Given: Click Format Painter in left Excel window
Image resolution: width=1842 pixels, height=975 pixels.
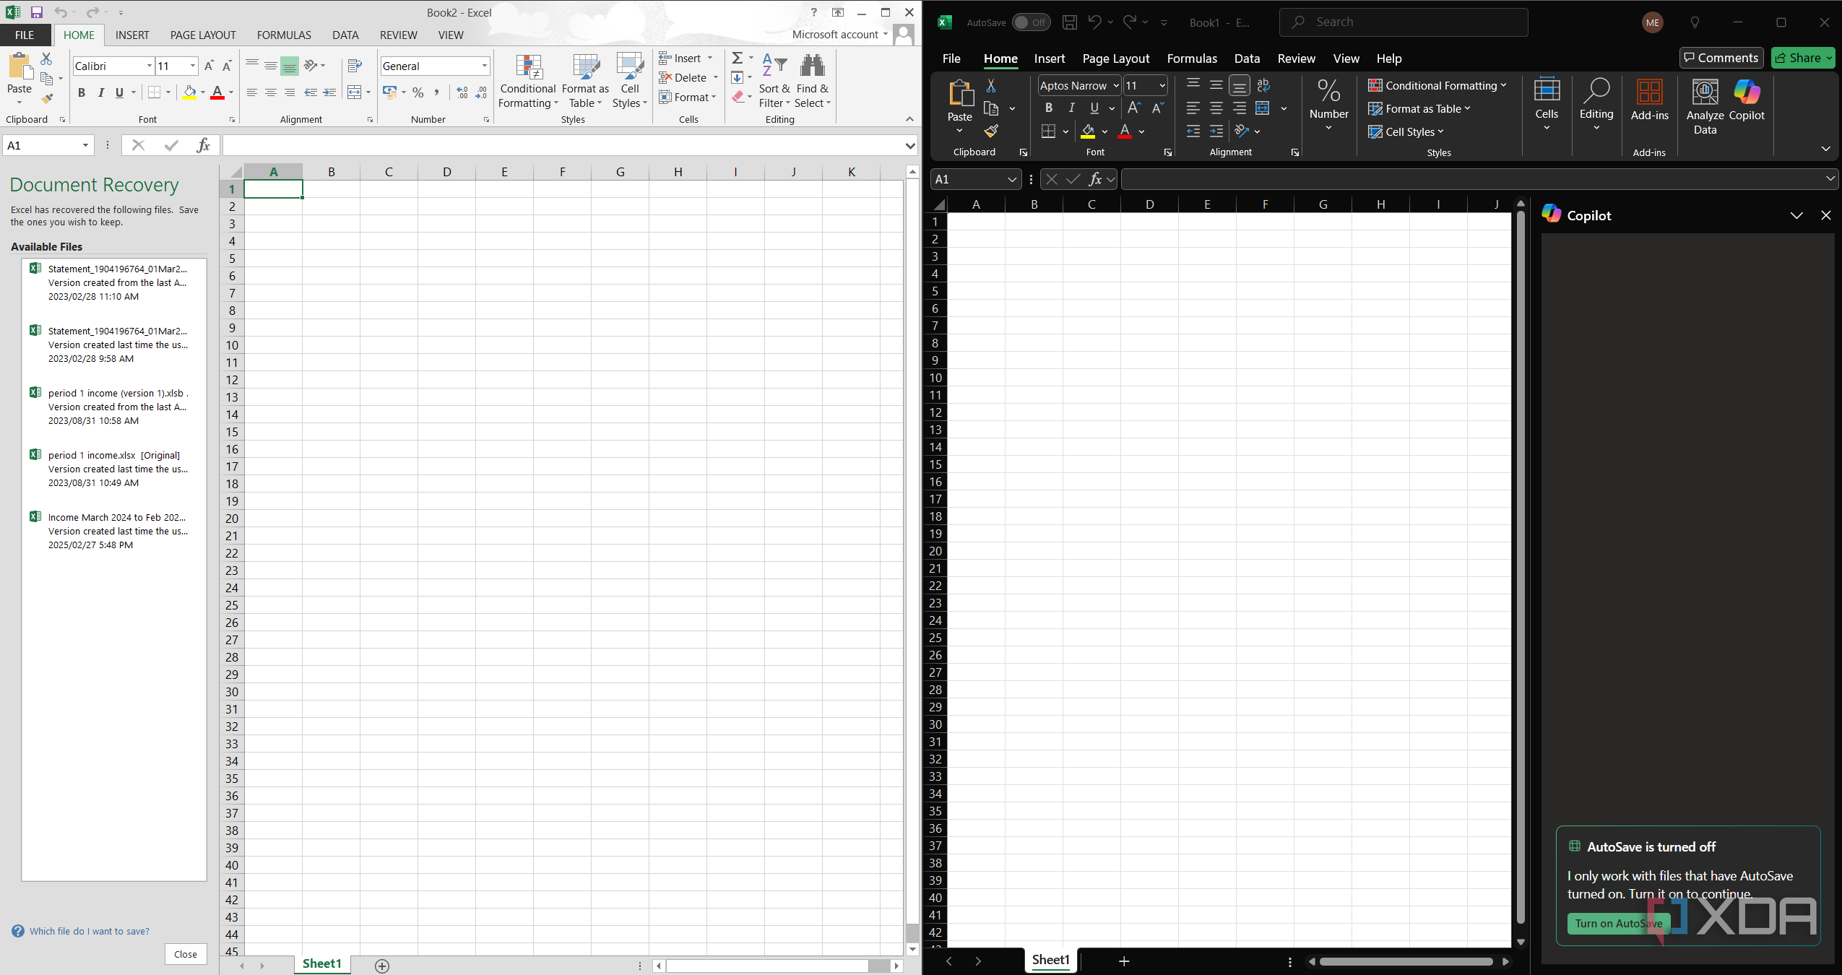Looking at the screenshot, I should click(47, 97).
